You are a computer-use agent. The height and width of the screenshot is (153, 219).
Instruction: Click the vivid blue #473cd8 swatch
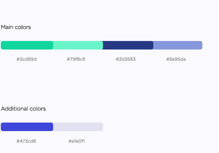27,127
